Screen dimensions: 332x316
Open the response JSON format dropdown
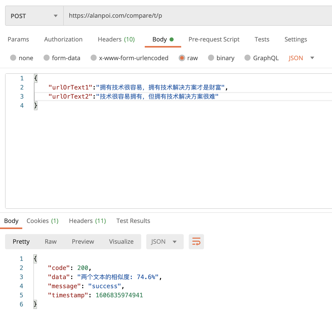(x=165, y=241)
